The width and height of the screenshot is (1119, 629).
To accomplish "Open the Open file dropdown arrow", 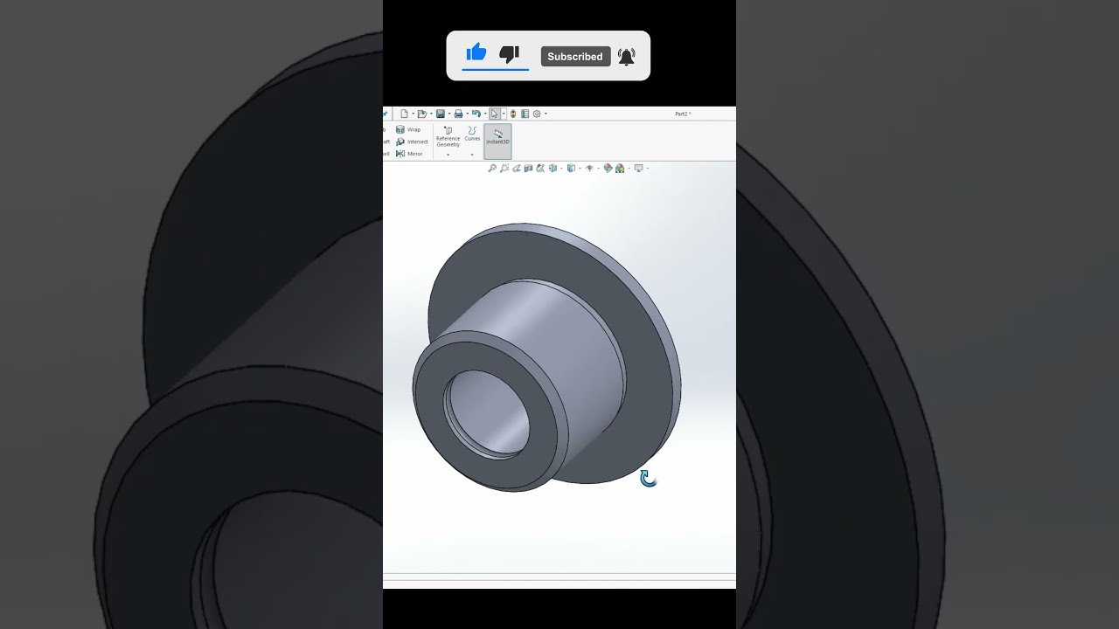I will click(x=431, y=114).
